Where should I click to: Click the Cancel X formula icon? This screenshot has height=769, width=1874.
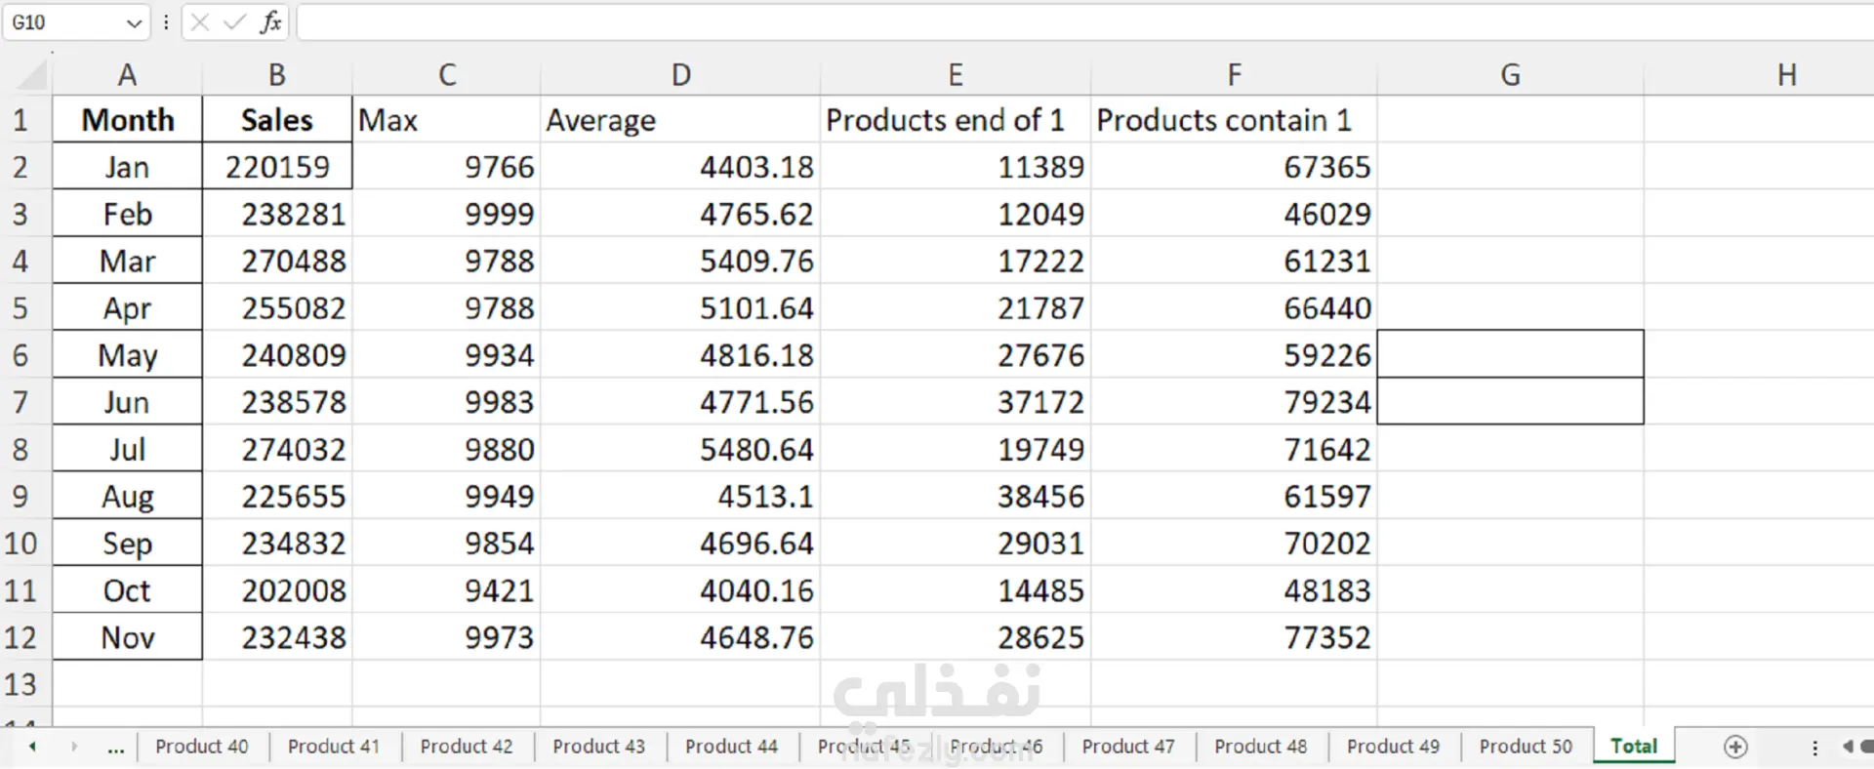[200, 22]
